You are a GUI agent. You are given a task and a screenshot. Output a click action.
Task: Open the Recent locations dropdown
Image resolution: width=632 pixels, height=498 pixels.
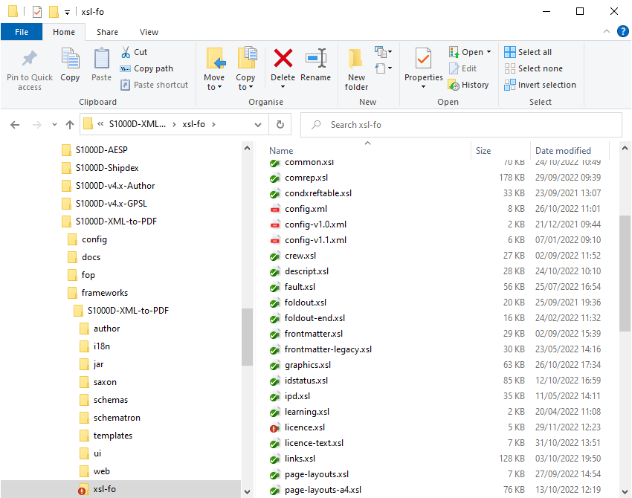pyautogui.click(x=54, y=125)
